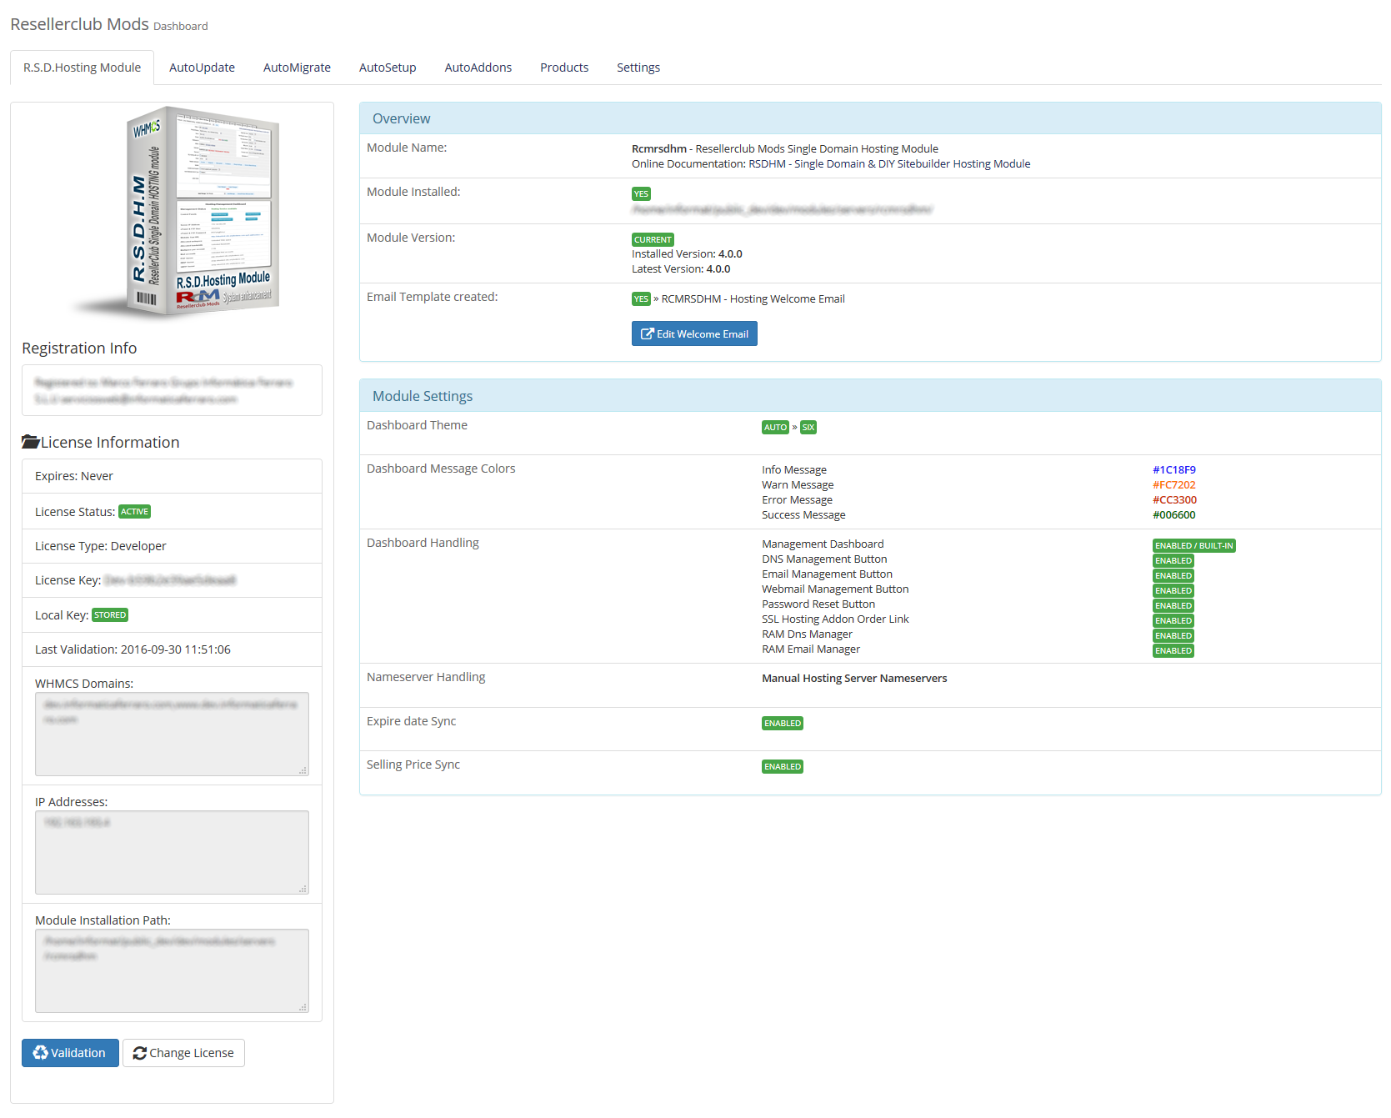Click the Module Installation Path text area
Screen dimensions: 1391x1118
pyautogui.click(x=172, y=970)
